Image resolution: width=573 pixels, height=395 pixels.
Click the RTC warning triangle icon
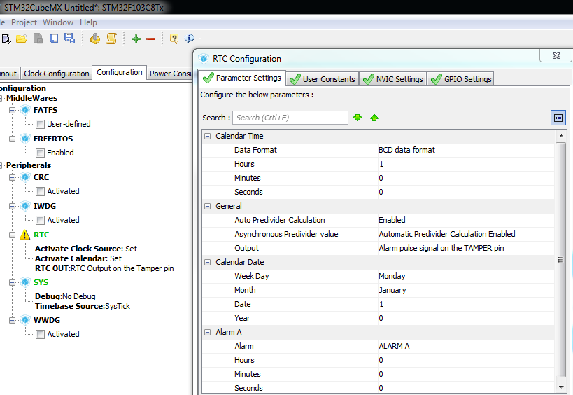tap(25, 235)
